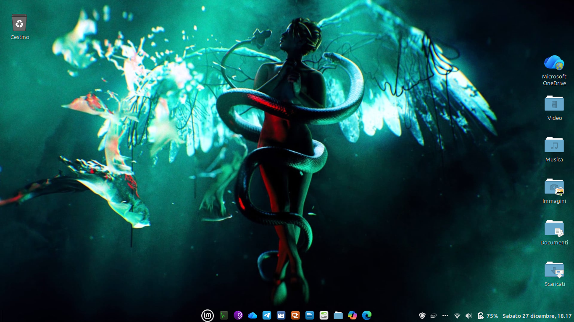Expand the hidden tray icons (three dots)
574x322 pixels.
click(445, 316)
